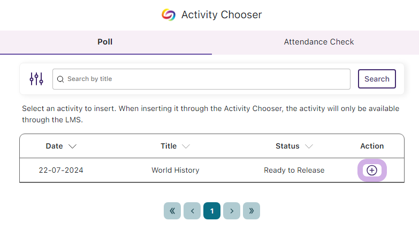Click the Ready to Release status
The image size is (419, 236).
coord(294,171)
